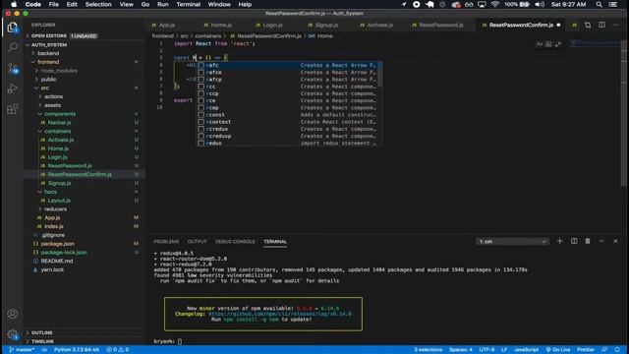Toggle the rccp suggestion checkbox

click(x=200, y=93)
